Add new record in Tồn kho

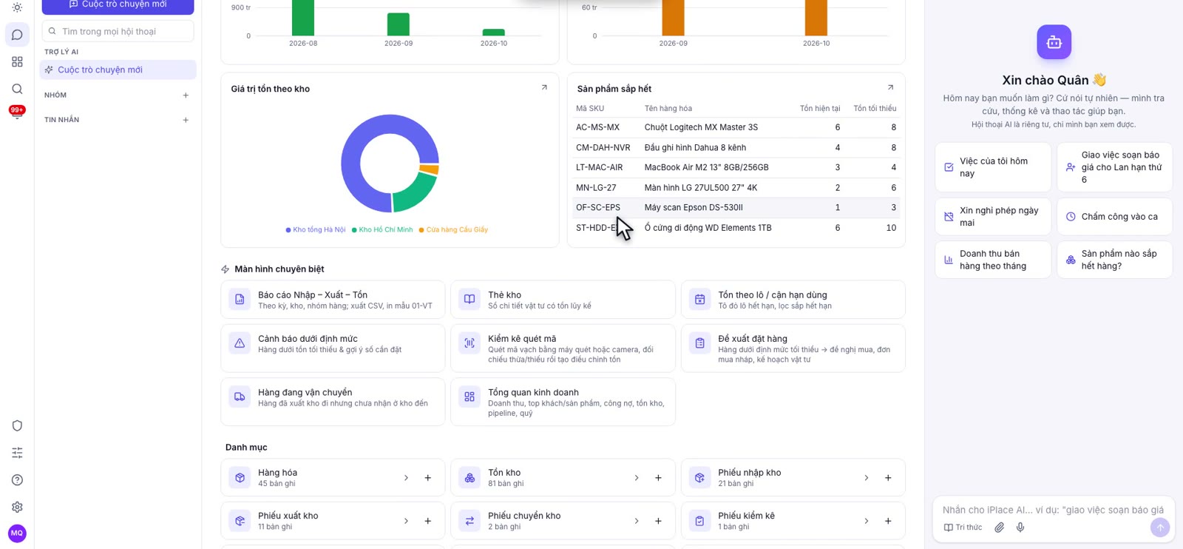pyautogui.click(x=658, y=478)
